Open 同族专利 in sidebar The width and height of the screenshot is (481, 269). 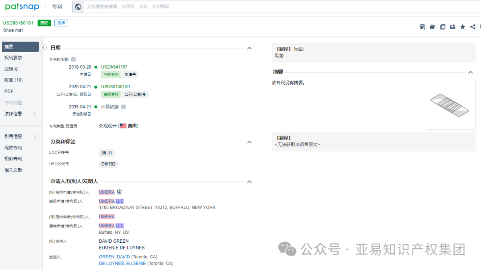[x=13, y=147]
